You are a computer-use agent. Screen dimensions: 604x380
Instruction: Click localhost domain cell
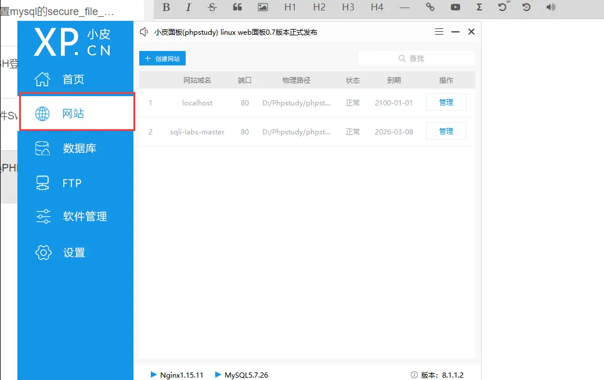tap(197, 103)
